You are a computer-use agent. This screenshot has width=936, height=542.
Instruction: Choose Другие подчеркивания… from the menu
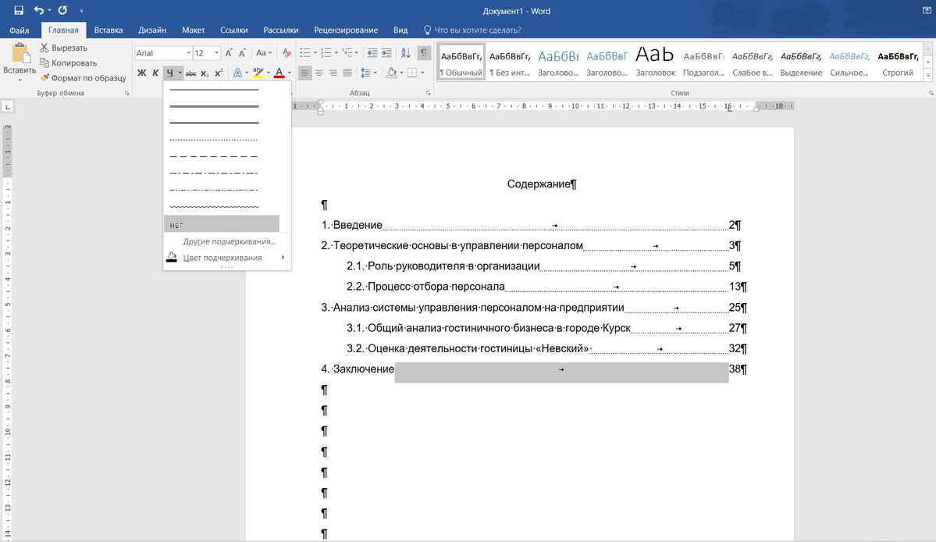229,241
